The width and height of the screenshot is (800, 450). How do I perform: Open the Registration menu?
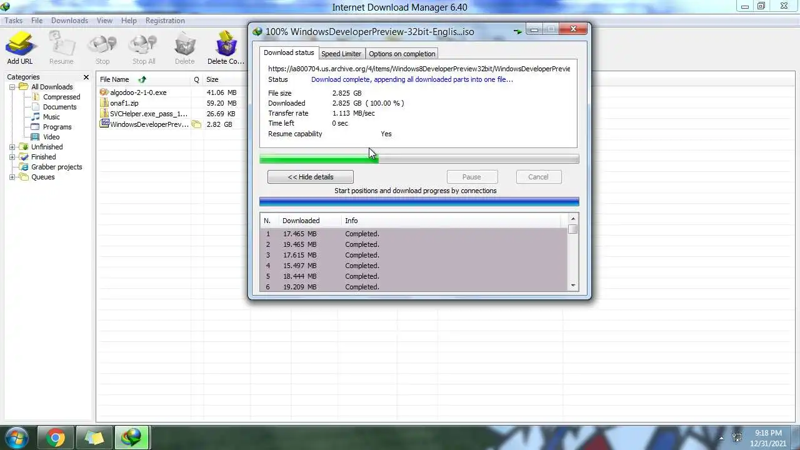coord(165,21)
